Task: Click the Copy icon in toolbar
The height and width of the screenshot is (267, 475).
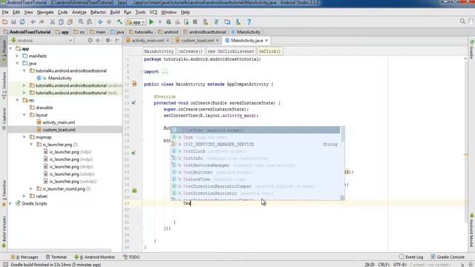Action: click(x=61, y=22)
